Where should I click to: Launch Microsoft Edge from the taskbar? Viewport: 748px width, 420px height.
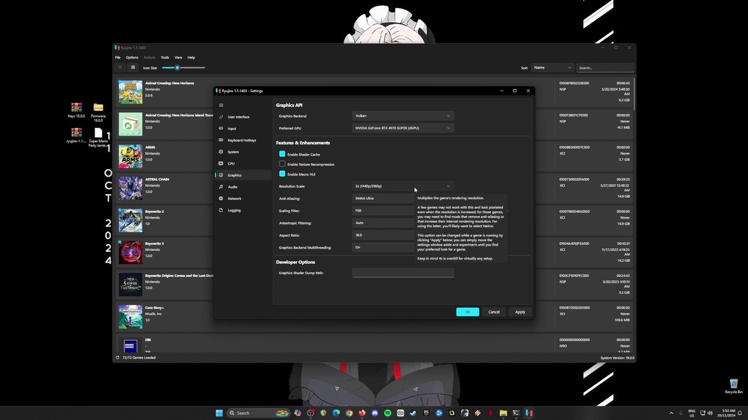click(x=336, y=413)
